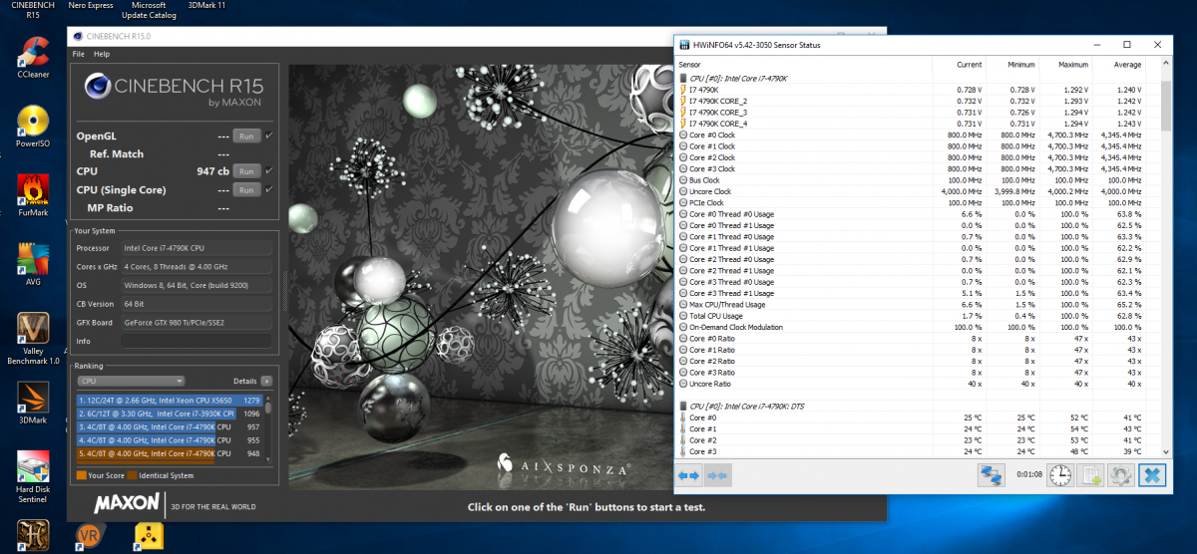1197x554 pixels.
Task: Start logging with the HWiNFO log file icon
Action: [1090, 476]
